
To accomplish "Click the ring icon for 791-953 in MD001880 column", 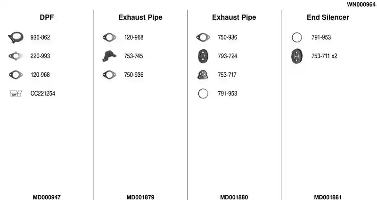I will click(x=203, y=93).
